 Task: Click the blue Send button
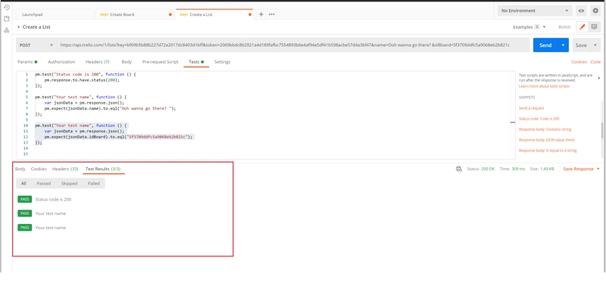click(545, 45)
